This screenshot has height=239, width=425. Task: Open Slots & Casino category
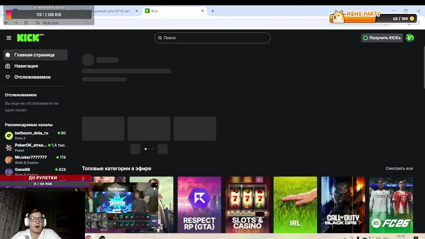[247, 204]
